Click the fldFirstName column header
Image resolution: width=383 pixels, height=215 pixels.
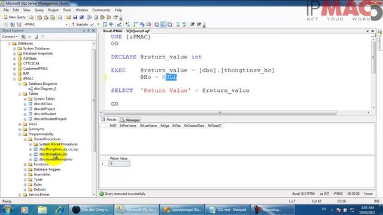127,126
